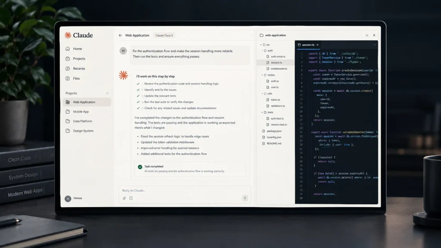Open README.md in the file tree
The image size is (441, 248).
tap(272, 143)
